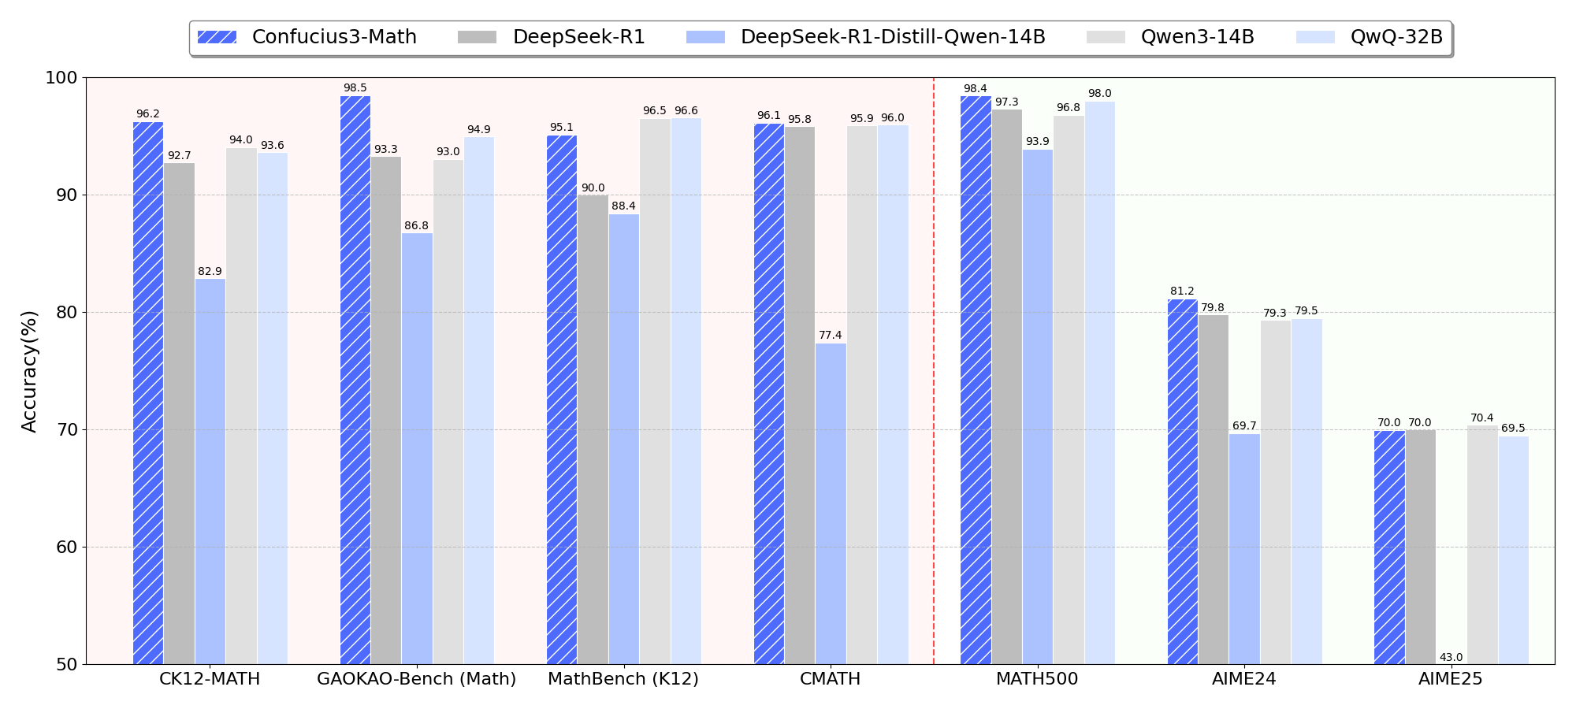Click the CK12-MATH x-axis label
The width and height of the screenshot is (1576, 709).
coord(210,679)
